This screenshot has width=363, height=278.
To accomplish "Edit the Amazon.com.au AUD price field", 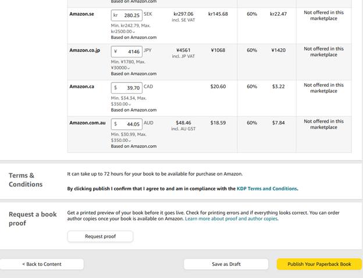I will [127, 124].
